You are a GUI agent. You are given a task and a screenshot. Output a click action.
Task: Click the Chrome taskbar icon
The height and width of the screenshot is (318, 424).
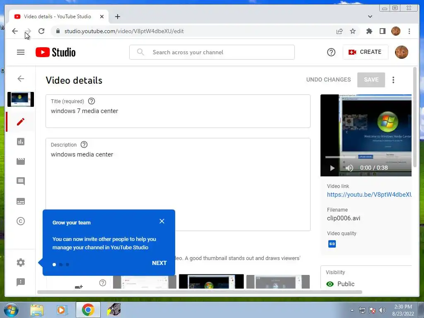pyautogui.click(x=88, y=310)
